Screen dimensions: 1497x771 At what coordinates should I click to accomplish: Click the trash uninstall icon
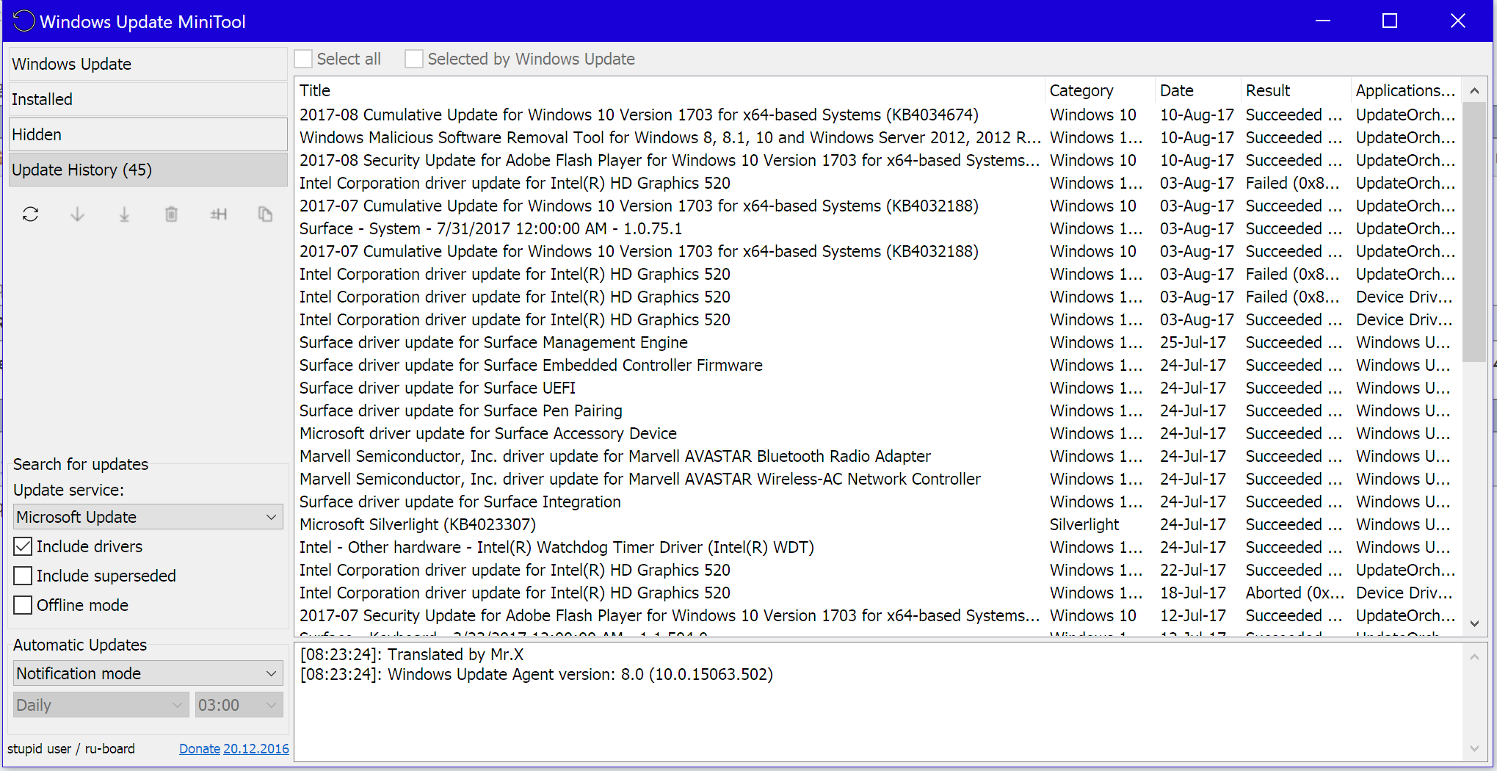click(171, 214)
